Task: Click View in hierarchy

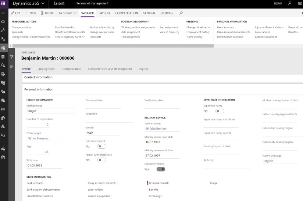Action: coord(170,32)
